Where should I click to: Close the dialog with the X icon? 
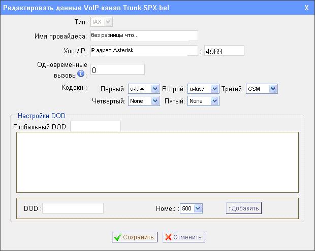306,8
